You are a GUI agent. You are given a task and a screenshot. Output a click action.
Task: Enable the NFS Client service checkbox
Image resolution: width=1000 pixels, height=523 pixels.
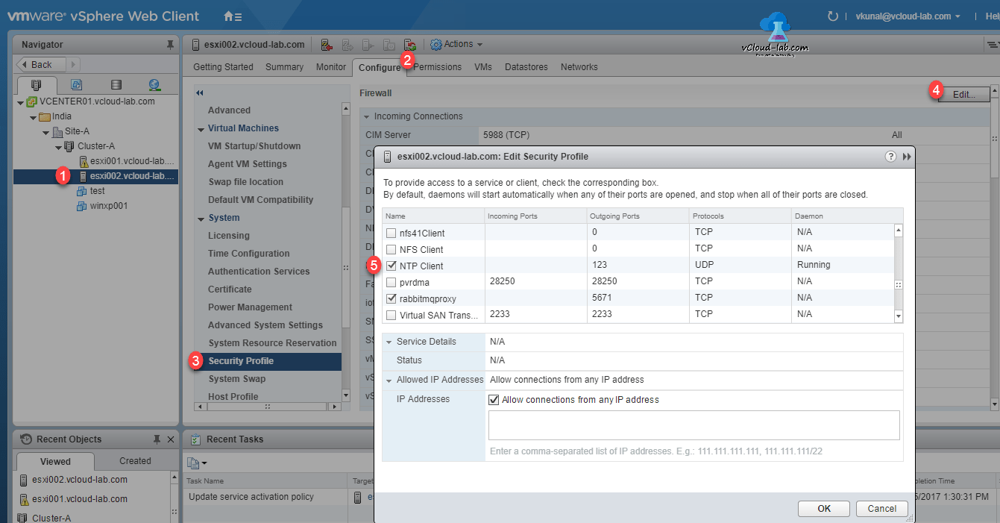391,248
